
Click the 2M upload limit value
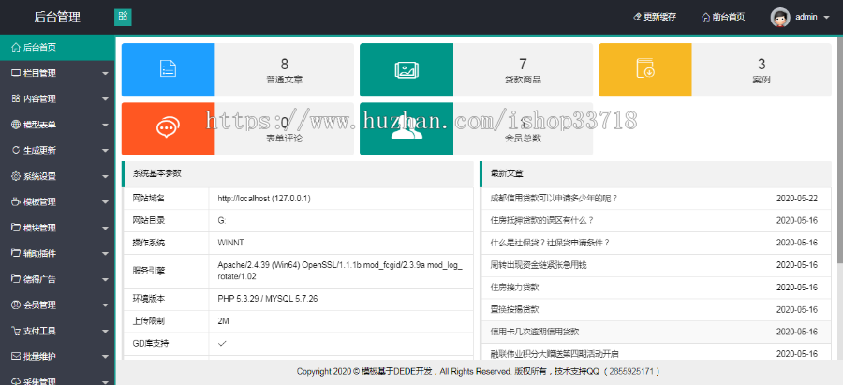223,321
